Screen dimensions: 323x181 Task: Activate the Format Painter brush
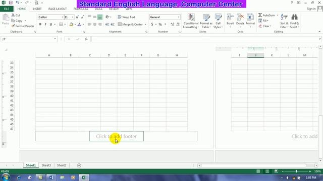(x=23, y=26)
